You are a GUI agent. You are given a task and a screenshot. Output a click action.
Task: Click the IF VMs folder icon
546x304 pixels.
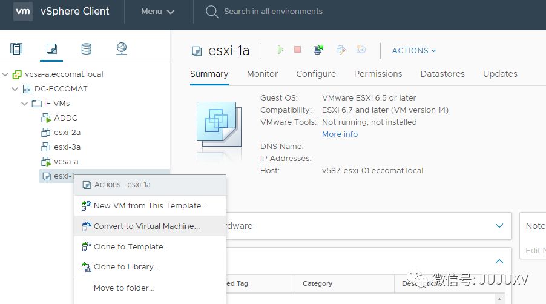click(x=36, y=104)
